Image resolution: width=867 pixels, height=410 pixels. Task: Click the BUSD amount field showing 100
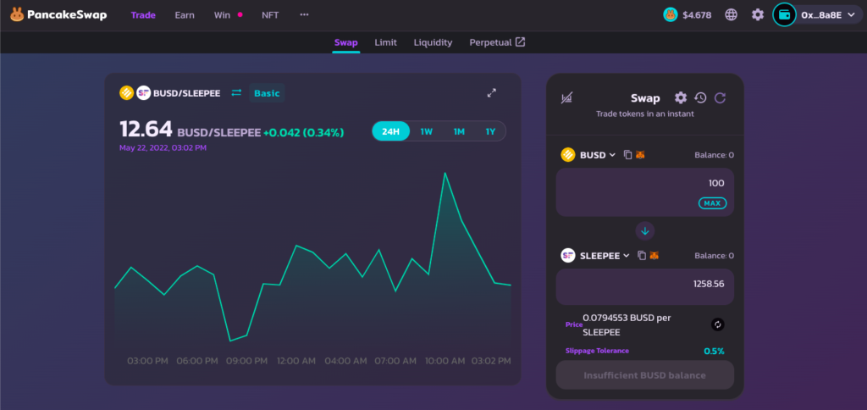click(x=644, y=192)
